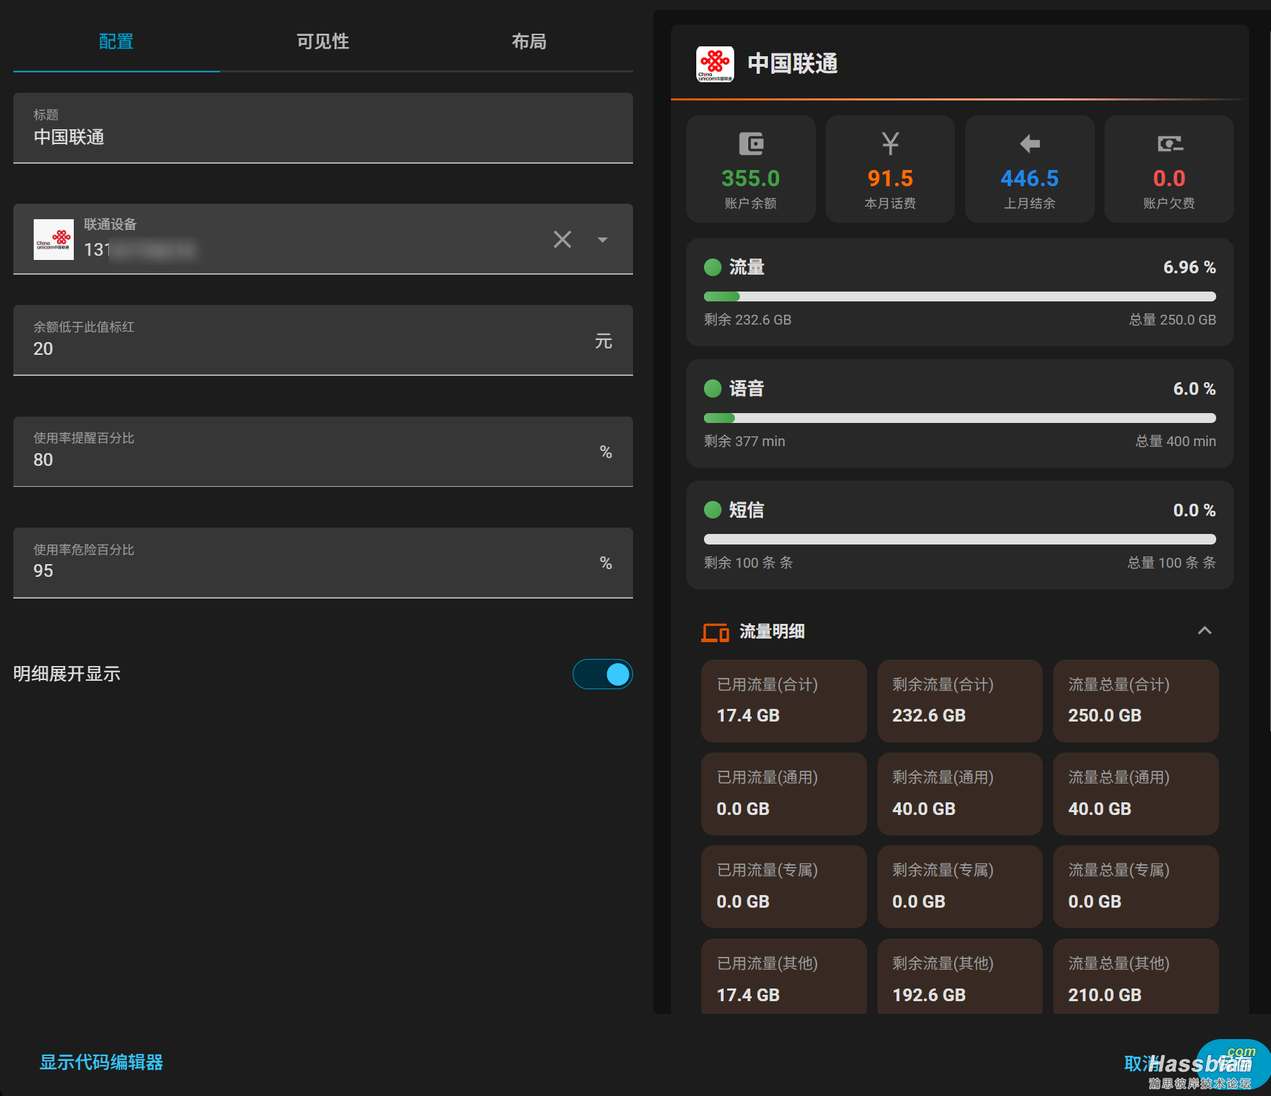This screenshot has width=1271, height=1096.
Task: Click the Unicom logo in 联通设备 field
Action: tap(53, 240)
